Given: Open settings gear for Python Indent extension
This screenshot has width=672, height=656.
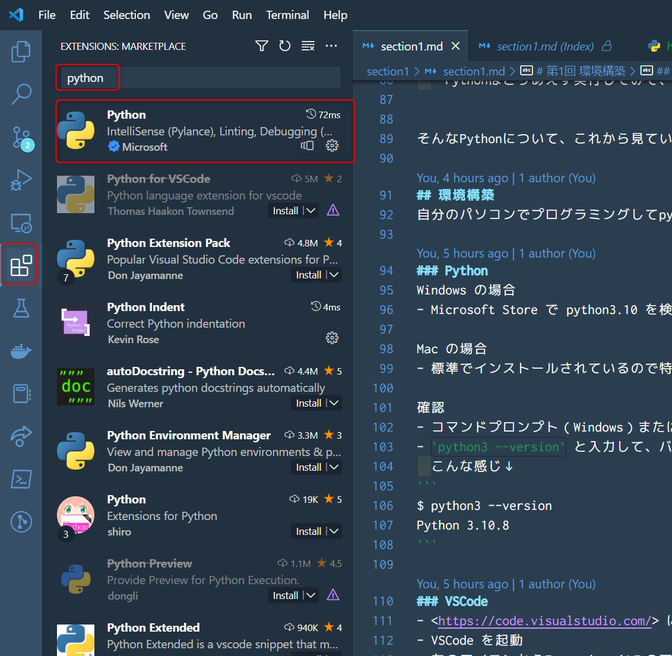Looking at the screenshot, I should coord(332,338).
